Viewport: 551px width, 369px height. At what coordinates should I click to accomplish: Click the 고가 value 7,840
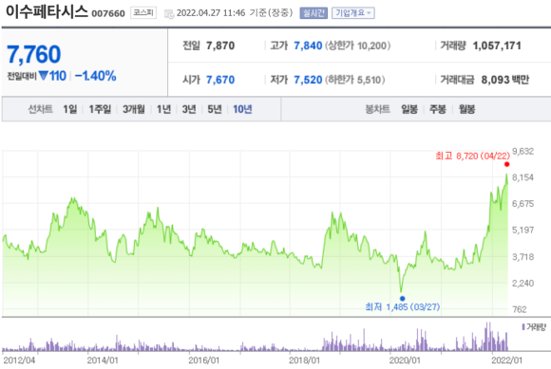[308, 46]
